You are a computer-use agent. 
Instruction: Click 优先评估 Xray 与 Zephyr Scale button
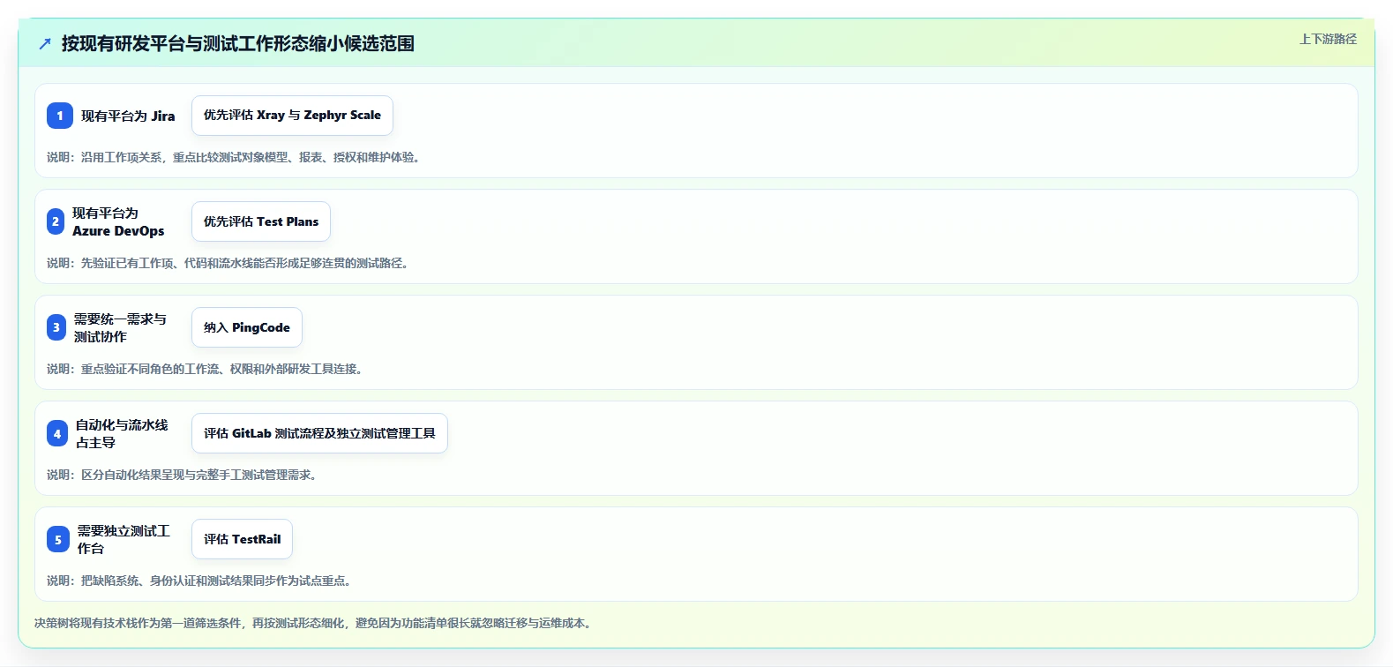click(x=292, y=116)
